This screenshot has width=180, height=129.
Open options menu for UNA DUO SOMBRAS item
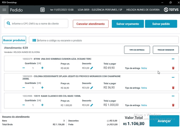173,59
